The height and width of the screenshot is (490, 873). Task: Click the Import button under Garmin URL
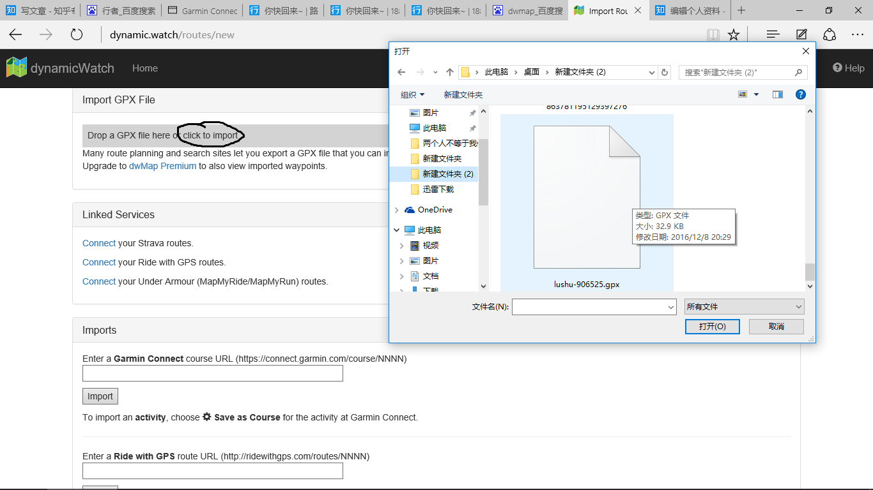(x=100, y=396)
